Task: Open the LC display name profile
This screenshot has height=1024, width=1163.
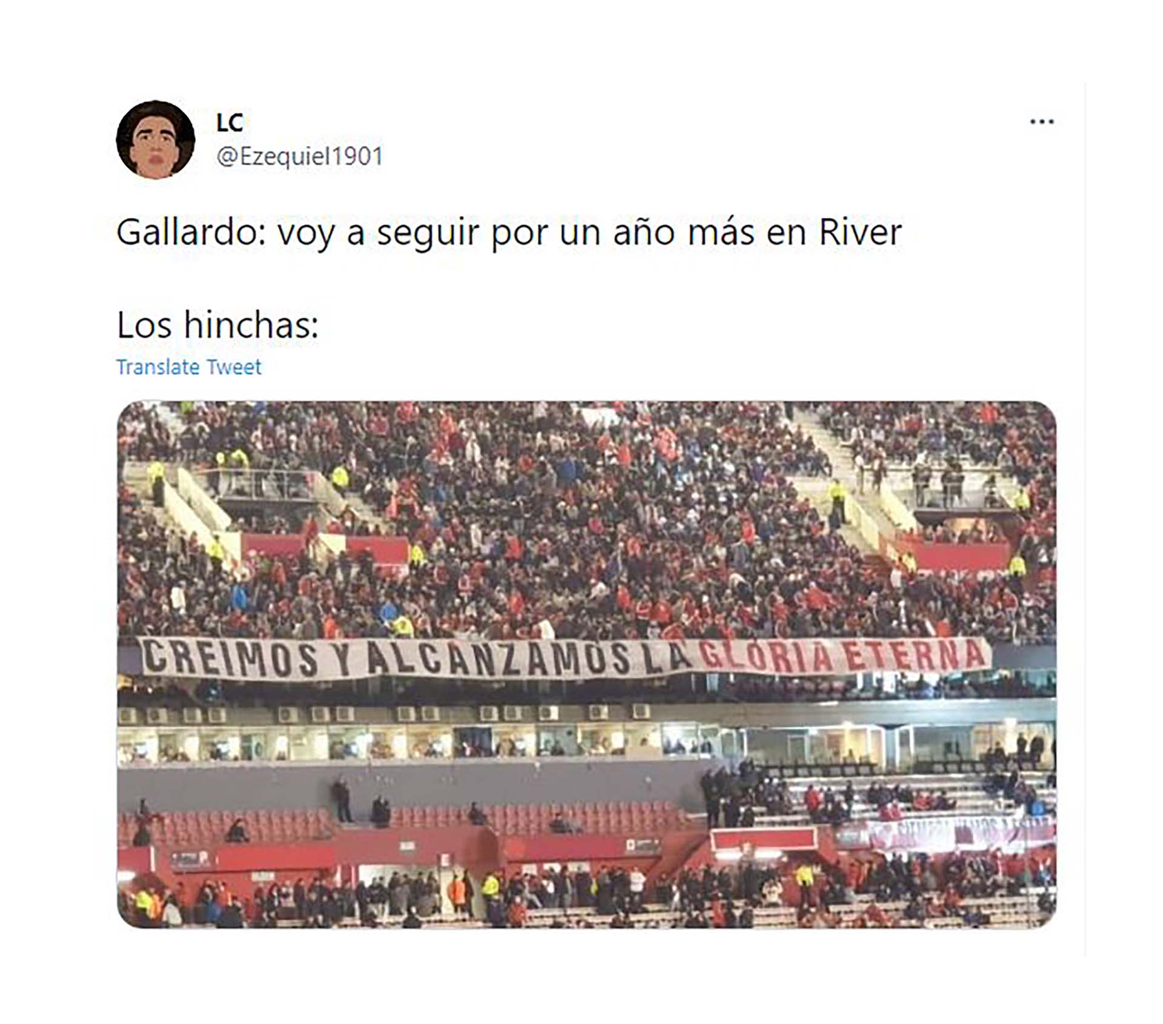Action: 230,123
